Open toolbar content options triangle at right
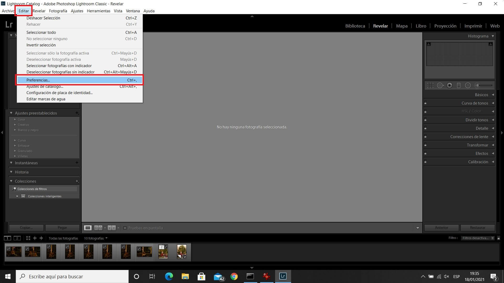504x283 pixels. click(x=418, y=228)
